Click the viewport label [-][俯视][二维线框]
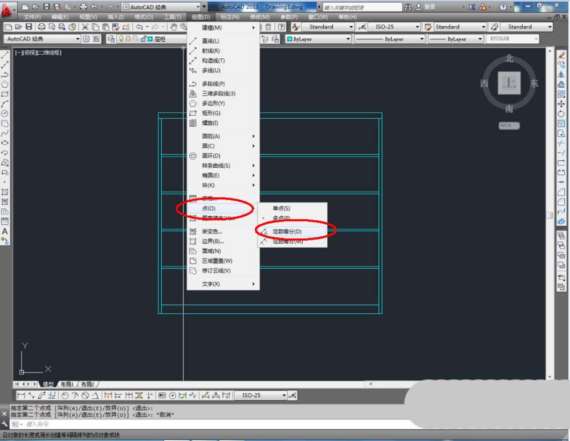This screenshot has height=441, width=570. tap(38, 52)
